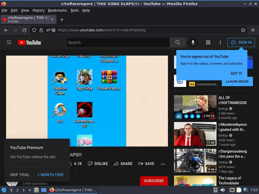259x194 pixels.
Task: Open The Legacy of Technoblade title
Action: (230, 180)
